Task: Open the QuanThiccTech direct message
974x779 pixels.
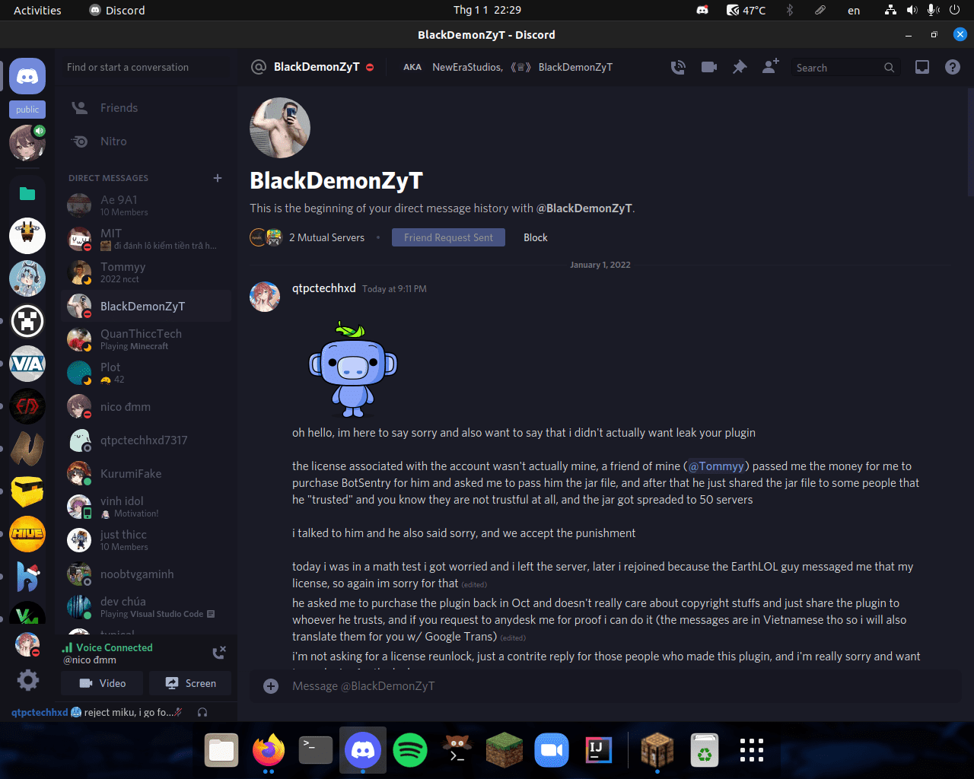Action: (x=145, y=339)
